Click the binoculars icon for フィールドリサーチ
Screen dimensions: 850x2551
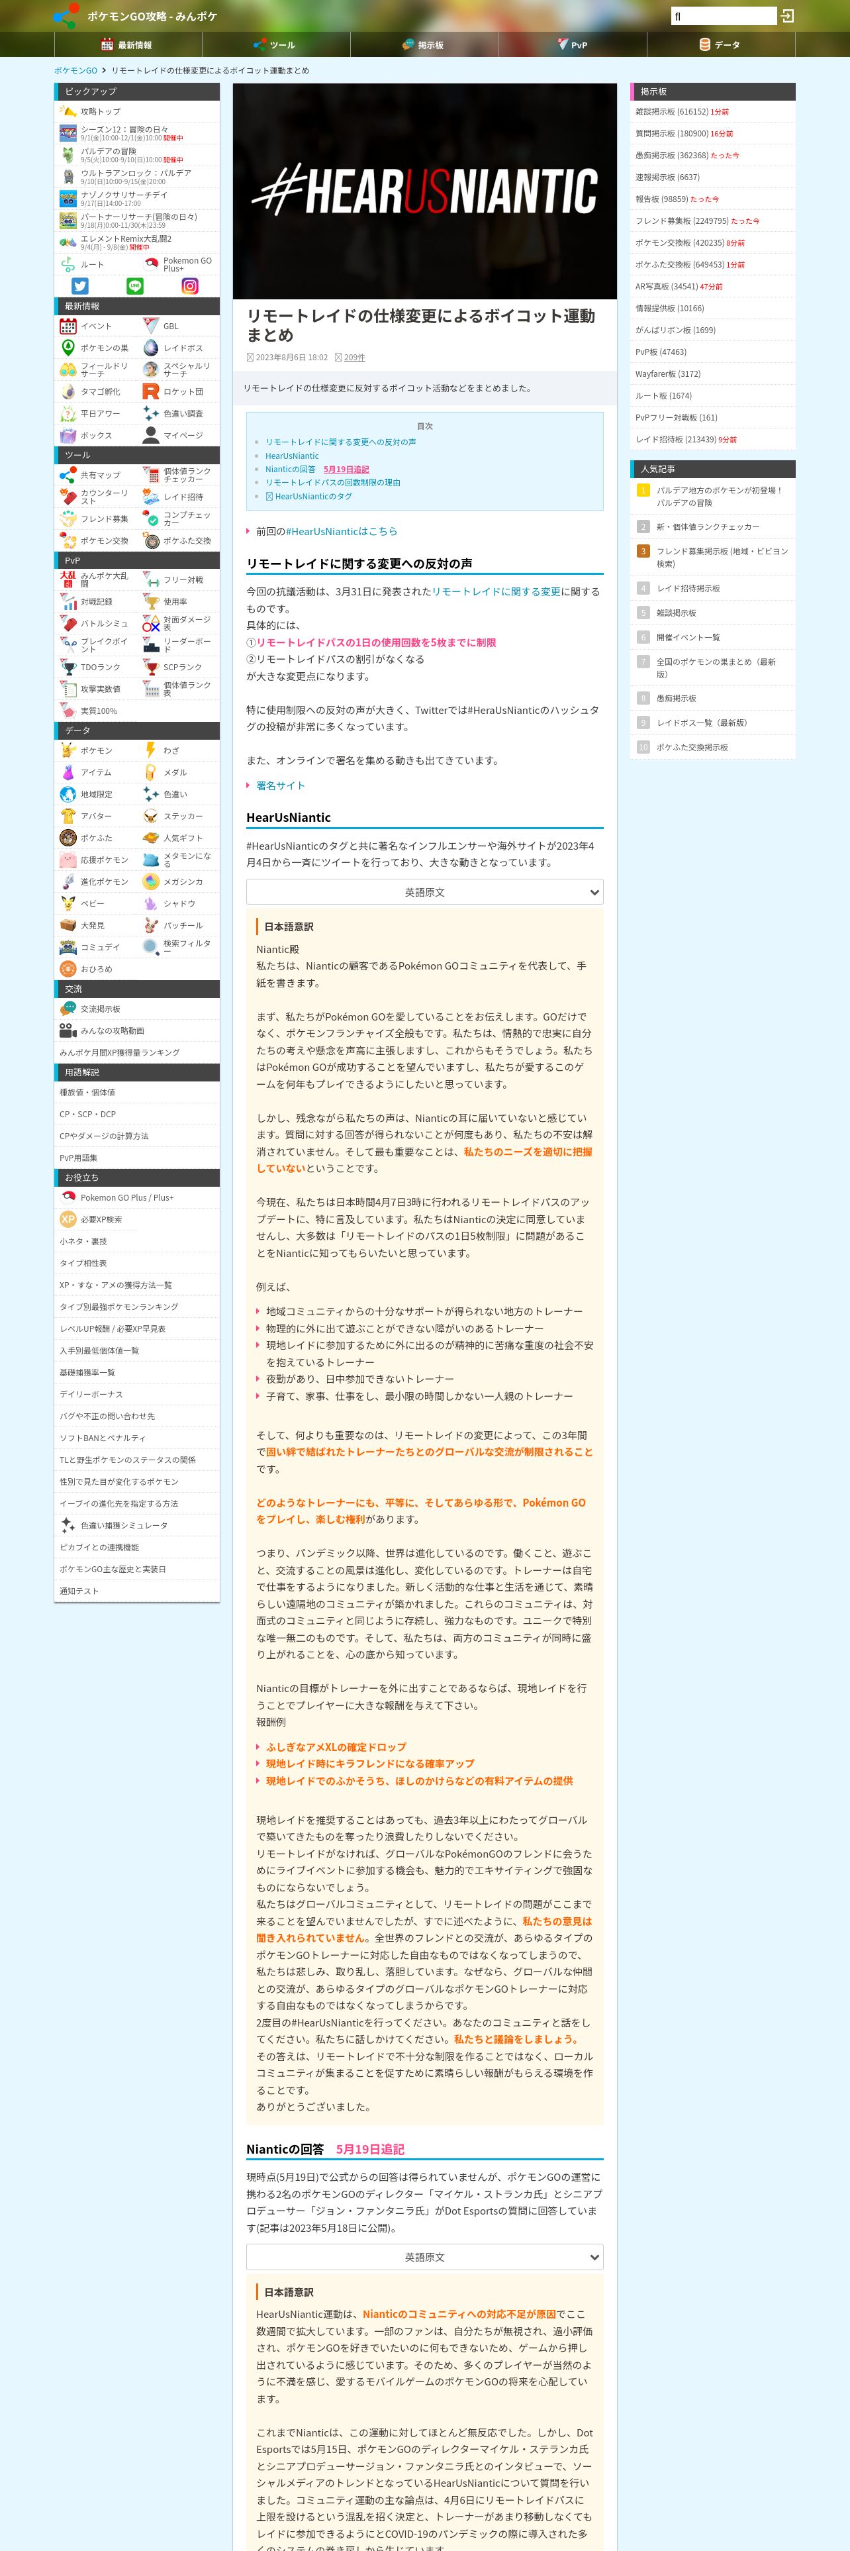(68, 370)
